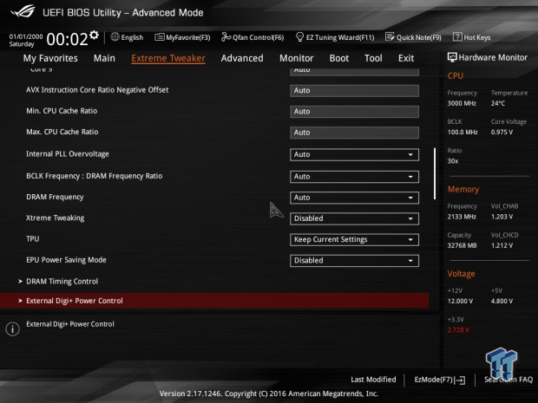Viewport: 538px width, 403px height.
Task: Go to Advanced tab
Action: click(242, 58)
